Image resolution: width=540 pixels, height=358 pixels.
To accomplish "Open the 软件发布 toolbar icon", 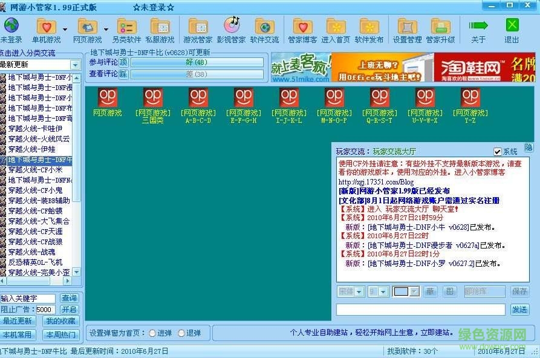I will (369, 26).
